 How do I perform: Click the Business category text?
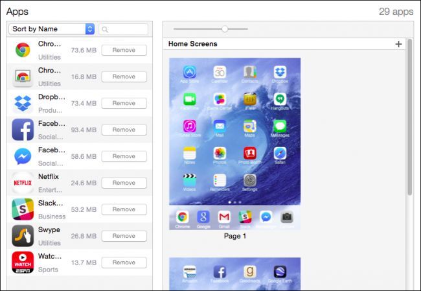(x=52, y=216)
